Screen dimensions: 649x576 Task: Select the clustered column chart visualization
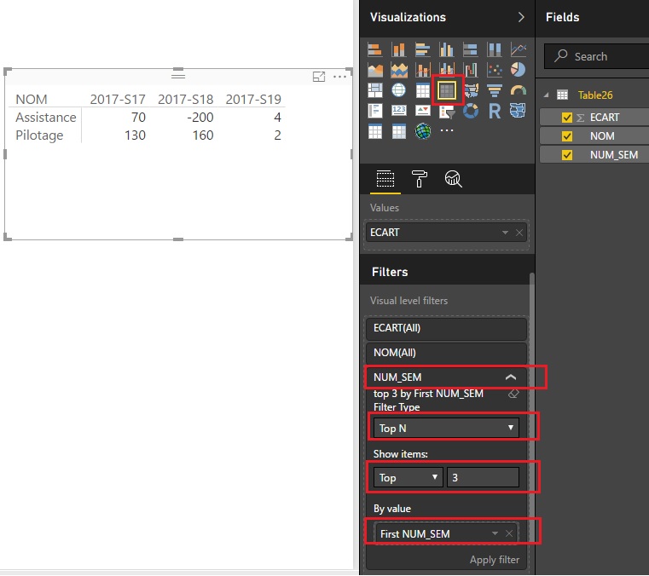coord(447,49)
